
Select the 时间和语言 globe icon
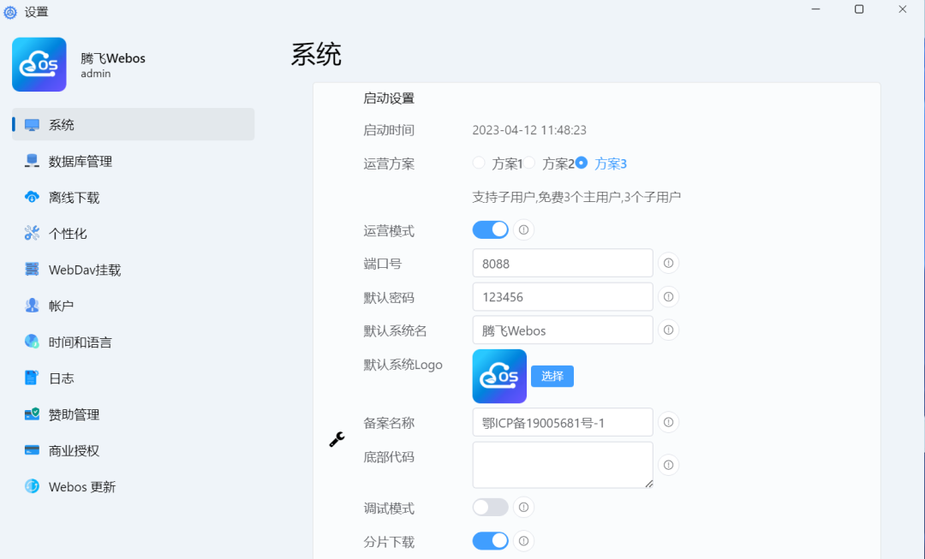pyautogui.click(x=32, y=341)
